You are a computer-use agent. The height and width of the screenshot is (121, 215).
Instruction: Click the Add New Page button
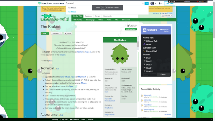coord(131,29)
